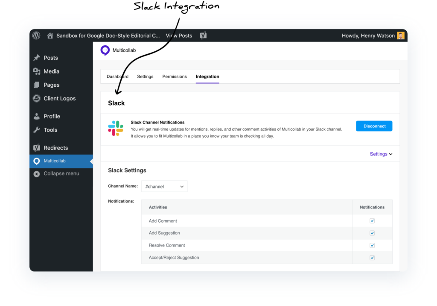Select Profile in the sidebar
Viewport: 437px width, 306px height.
tap(52, 116)
